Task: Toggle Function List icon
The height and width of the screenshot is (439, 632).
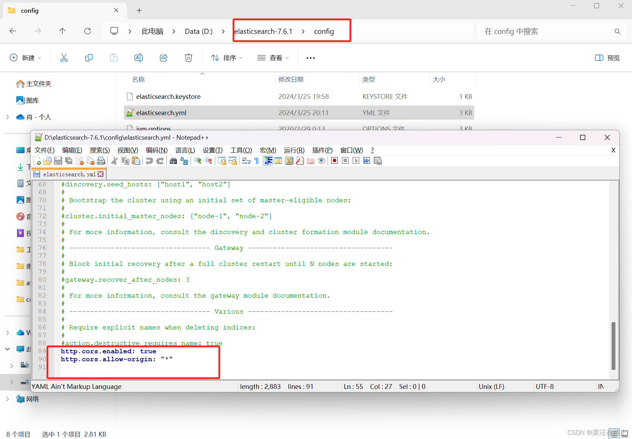Action: (300, 161)
